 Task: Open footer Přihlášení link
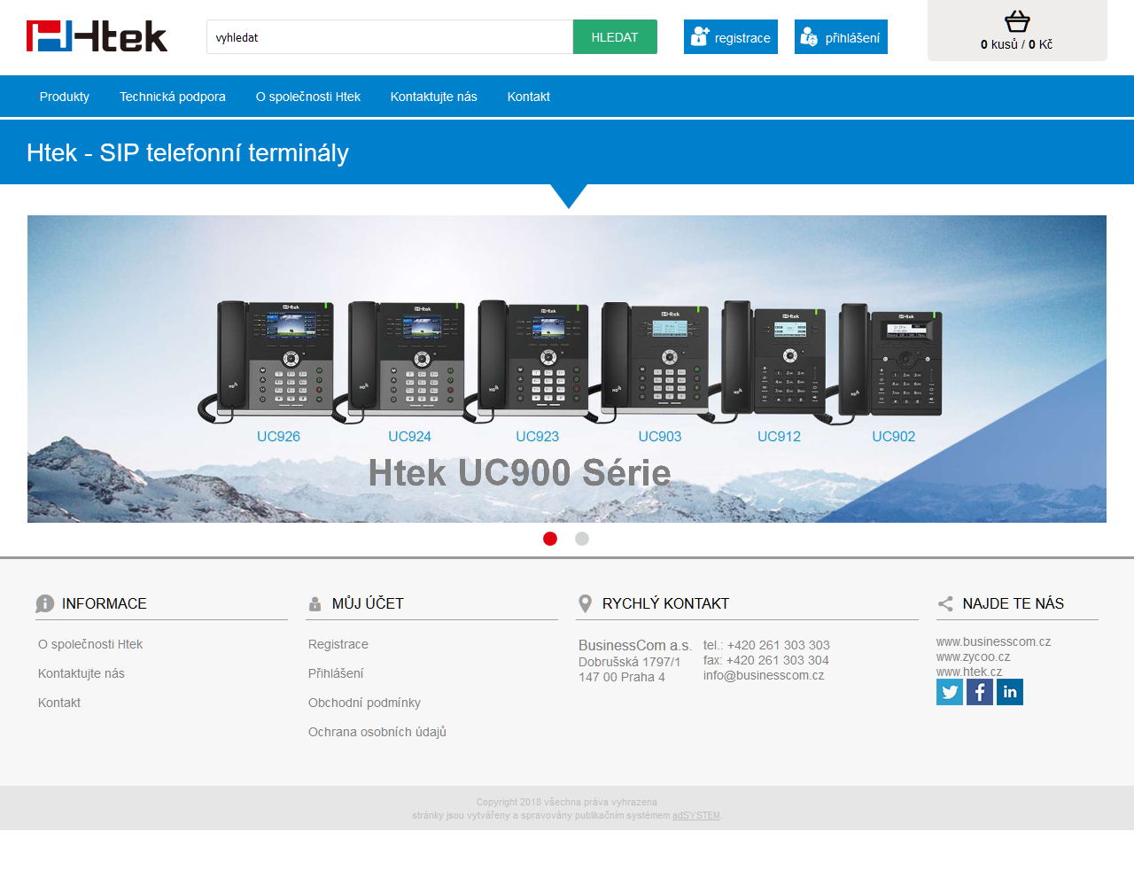click(x=336, y=673)
